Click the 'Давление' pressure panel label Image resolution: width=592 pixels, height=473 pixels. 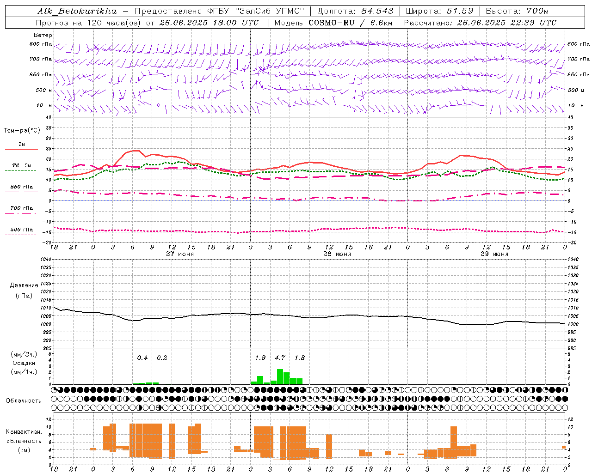[24, 285]
